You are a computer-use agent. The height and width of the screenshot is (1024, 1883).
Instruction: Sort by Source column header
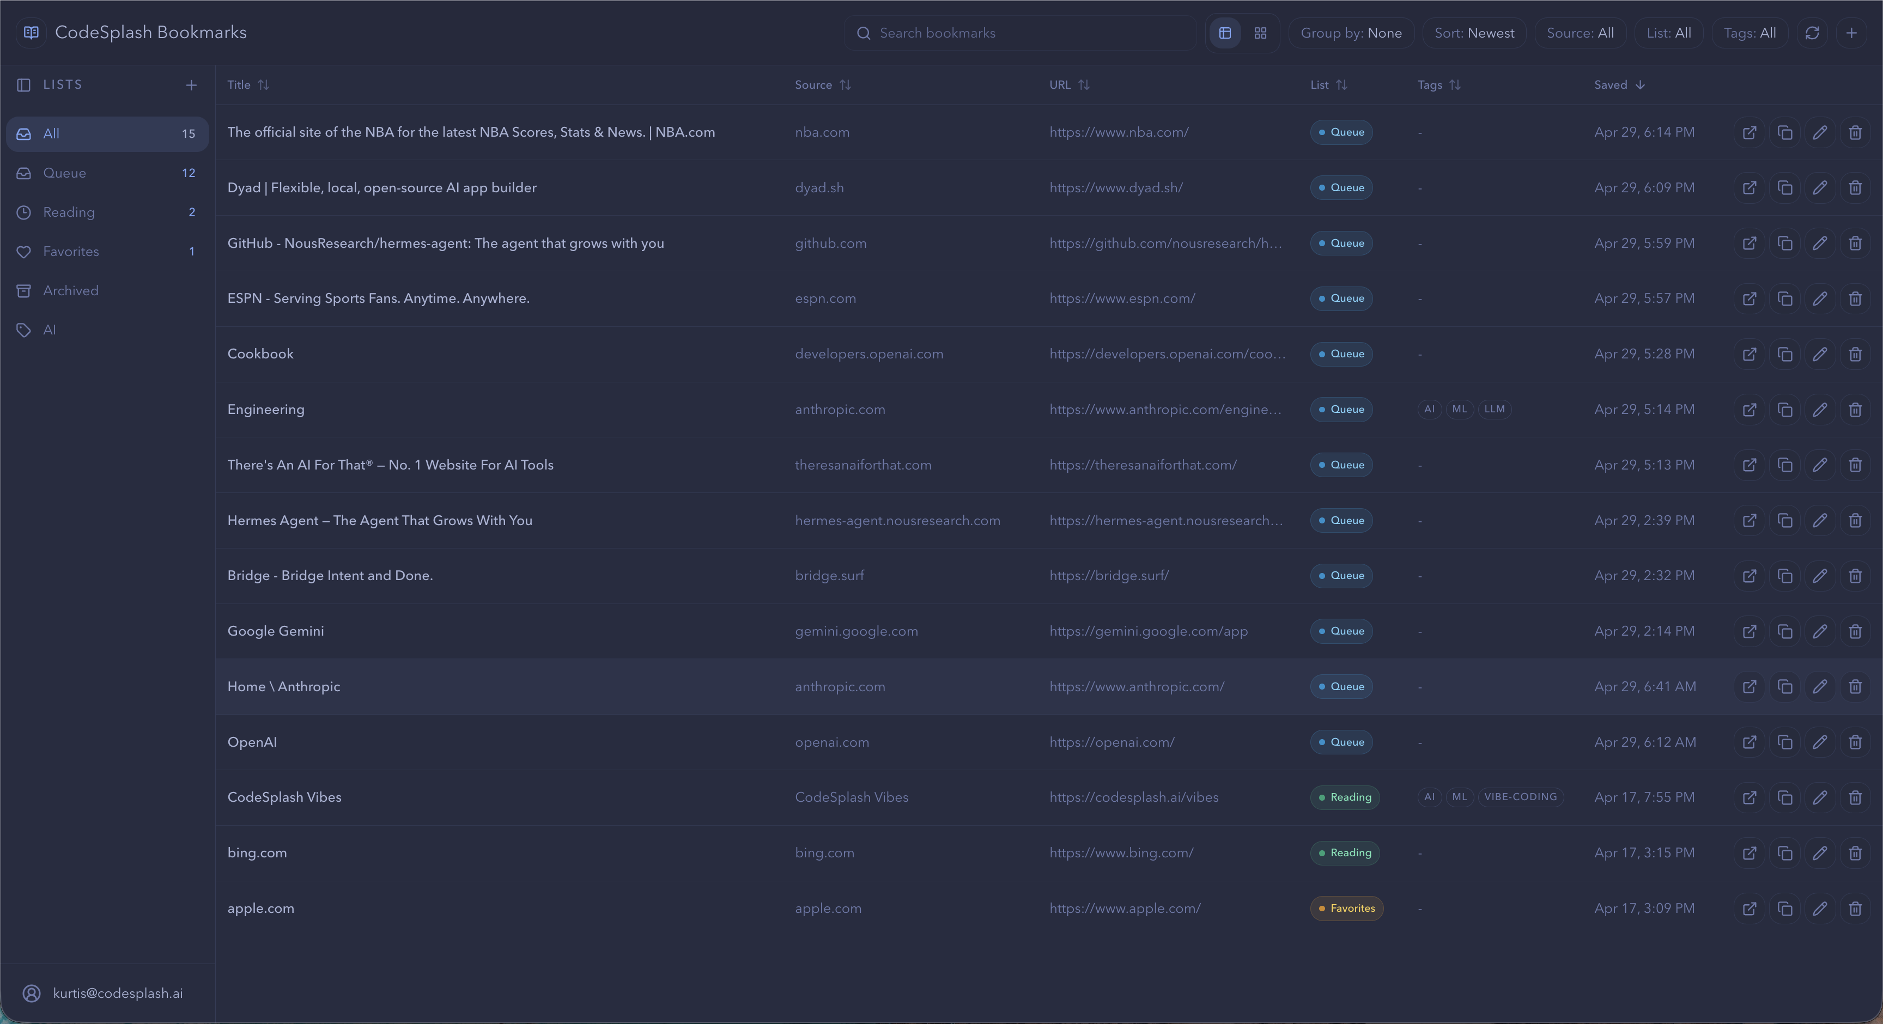pos(823,85)
